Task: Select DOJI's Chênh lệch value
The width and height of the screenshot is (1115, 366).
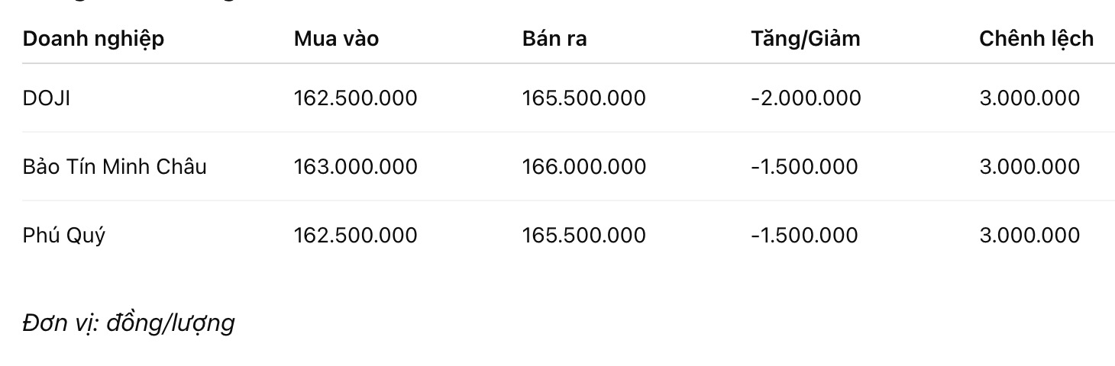Action: click(1029, 98)
